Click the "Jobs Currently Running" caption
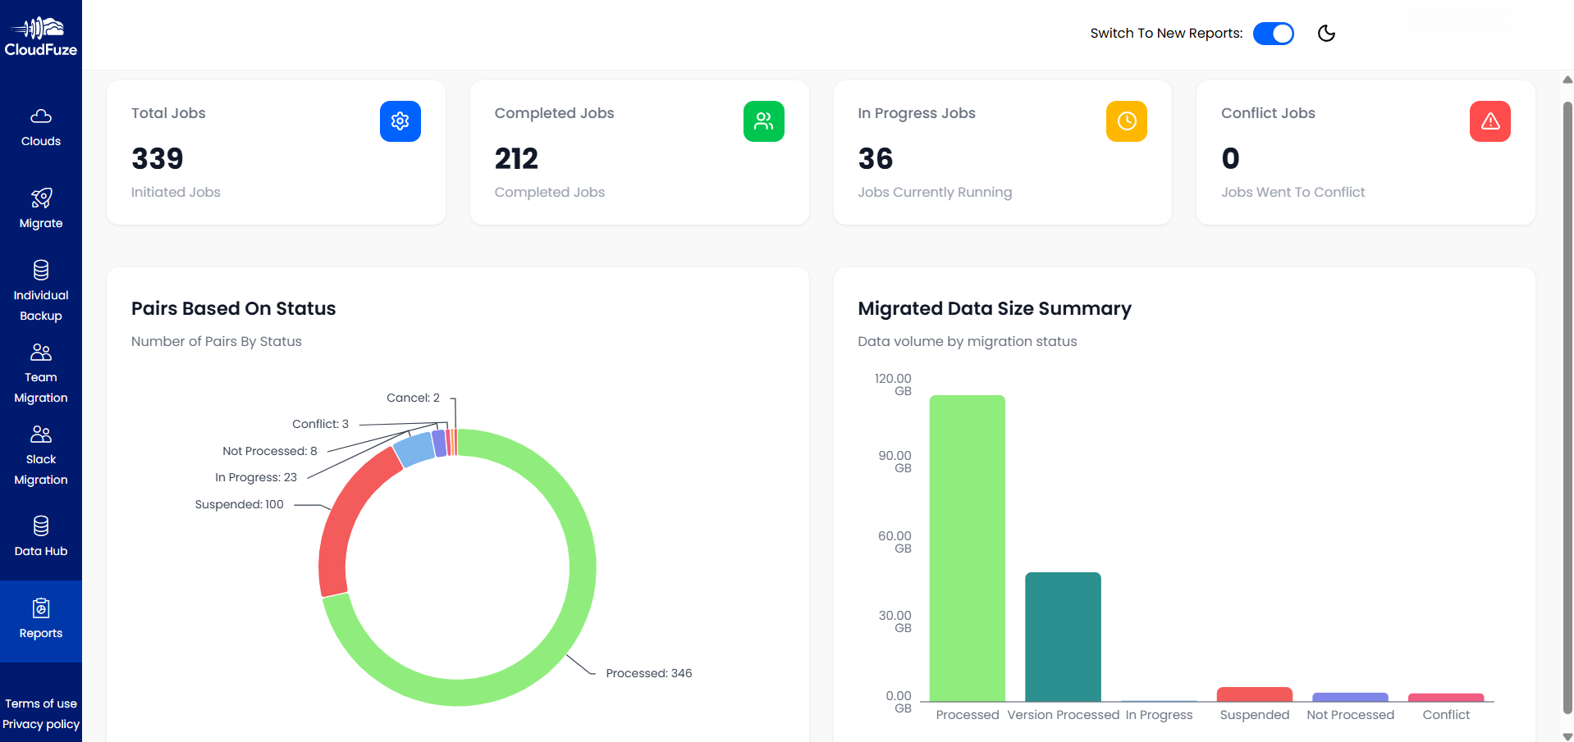 [x=935, y=192]
